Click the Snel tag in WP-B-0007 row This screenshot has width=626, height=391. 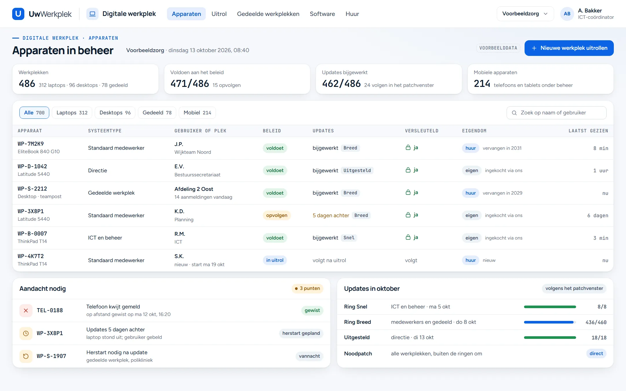pos(349,238)
